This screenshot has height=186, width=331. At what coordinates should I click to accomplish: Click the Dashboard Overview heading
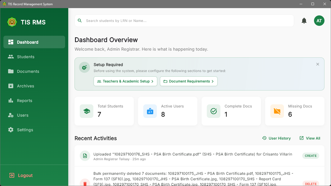tap(106, 40)
